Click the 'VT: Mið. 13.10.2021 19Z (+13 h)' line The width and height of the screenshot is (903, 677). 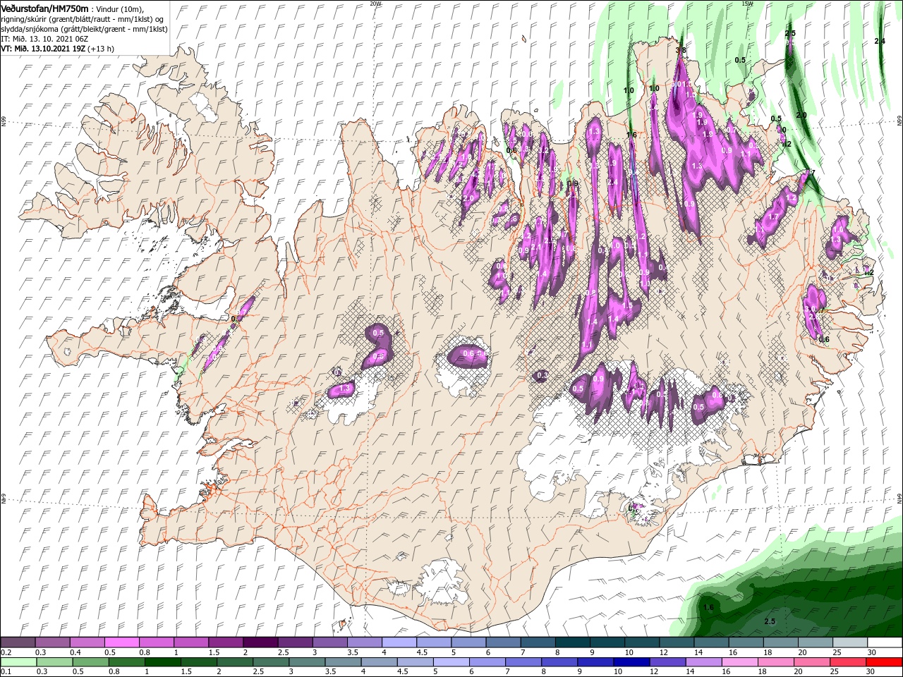(57, 49)
